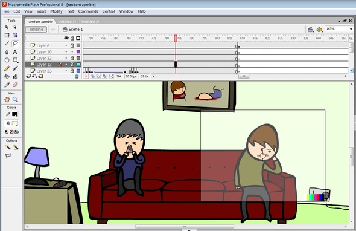Click the keyframe on Layer 13 at the playhead

point(176,64)
